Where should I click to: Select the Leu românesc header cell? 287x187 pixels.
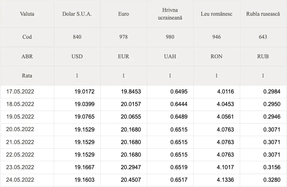216,14
